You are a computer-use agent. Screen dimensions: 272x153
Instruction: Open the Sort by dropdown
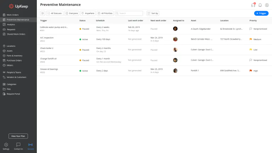click(153, 13)
